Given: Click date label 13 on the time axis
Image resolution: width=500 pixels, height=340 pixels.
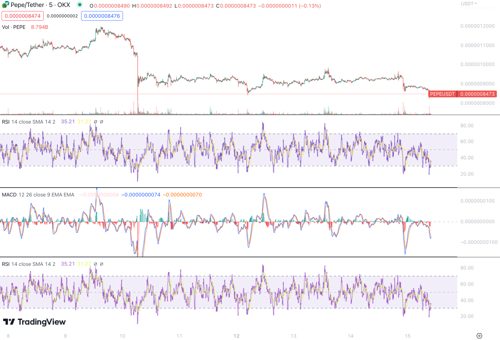Looking at the screenshot, I should [293, 336].
